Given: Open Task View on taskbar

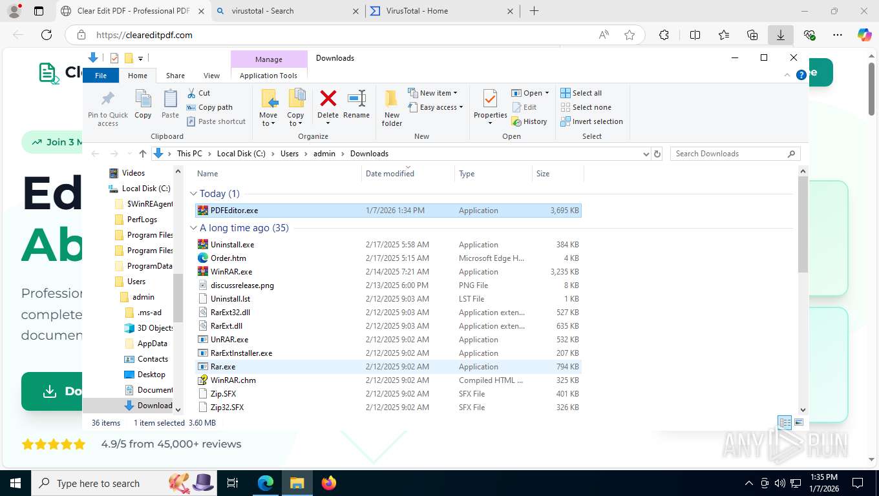Looking at the screenshot, I should pos(233,482).
